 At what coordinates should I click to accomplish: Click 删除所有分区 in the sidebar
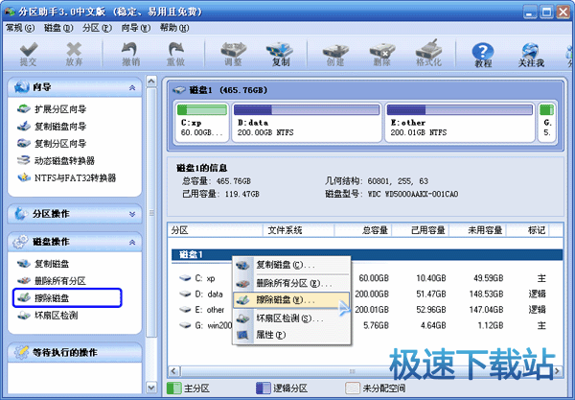click(52, 281)
